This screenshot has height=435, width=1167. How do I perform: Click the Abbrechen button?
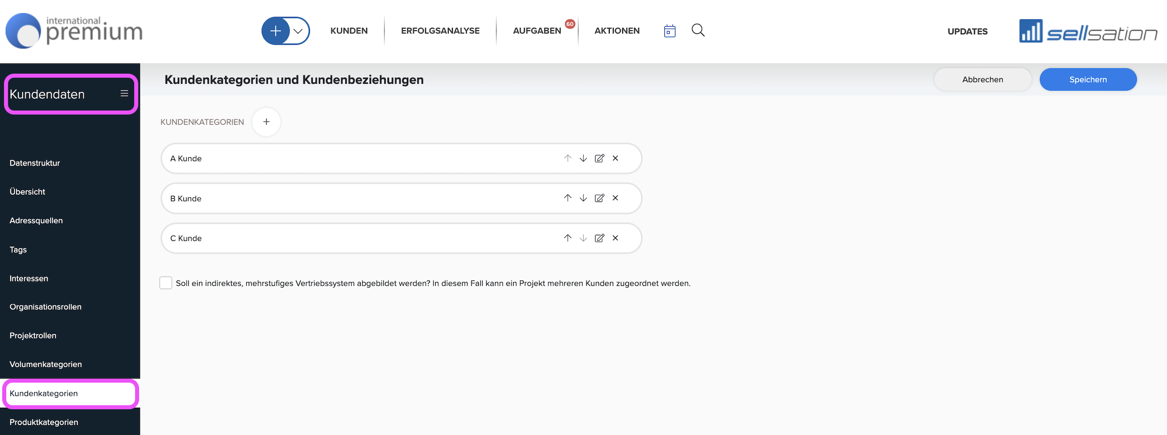pos(983,79)
